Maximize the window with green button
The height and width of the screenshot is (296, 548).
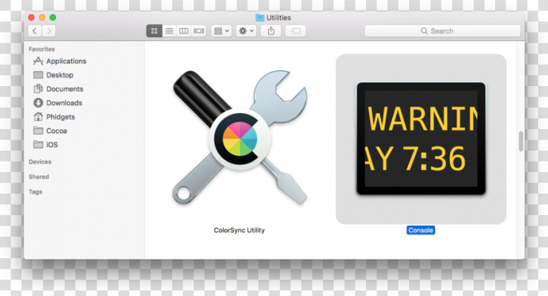(x=53, y=18)
